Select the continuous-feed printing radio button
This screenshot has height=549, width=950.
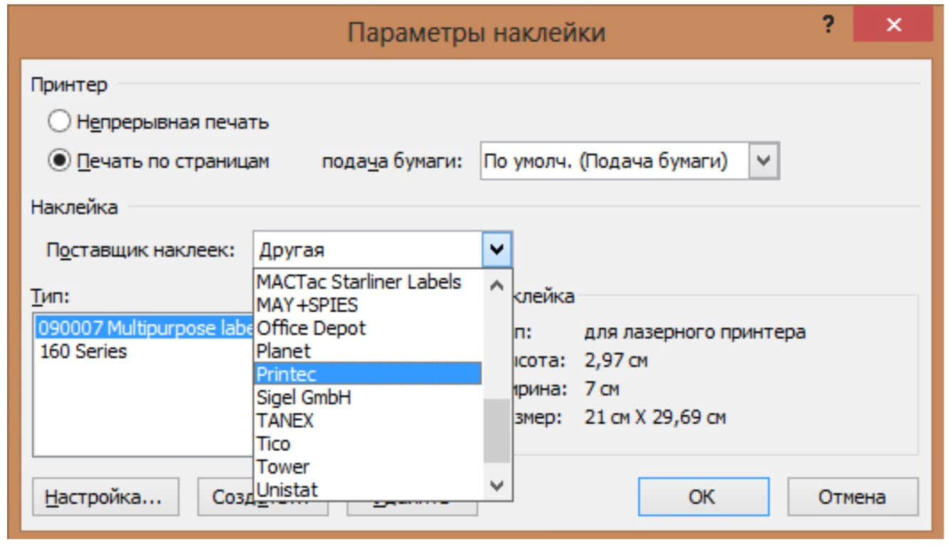tap(60, 122)
